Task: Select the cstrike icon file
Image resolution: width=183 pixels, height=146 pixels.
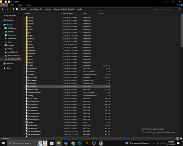Action: 27,122
